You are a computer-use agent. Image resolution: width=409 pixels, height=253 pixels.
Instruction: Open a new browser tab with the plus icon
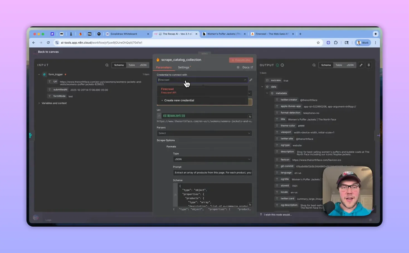coord(300,34)
